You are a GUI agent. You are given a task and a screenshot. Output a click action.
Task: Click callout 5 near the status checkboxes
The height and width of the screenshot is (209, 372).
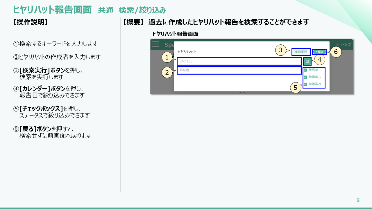[296, 88]
